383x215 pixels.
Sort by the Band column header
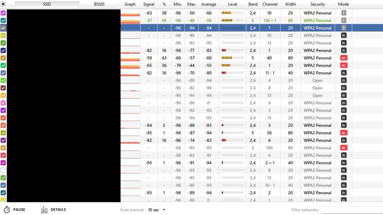pos(253,4)
